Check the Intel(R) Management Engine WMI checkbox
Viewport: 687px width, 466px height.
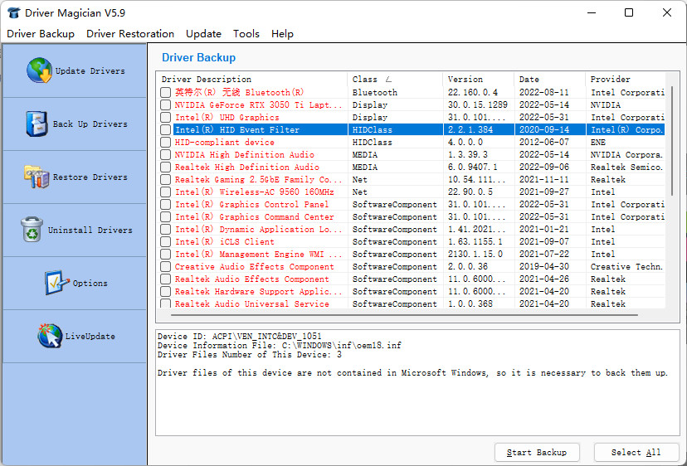(x=165, y=254)
